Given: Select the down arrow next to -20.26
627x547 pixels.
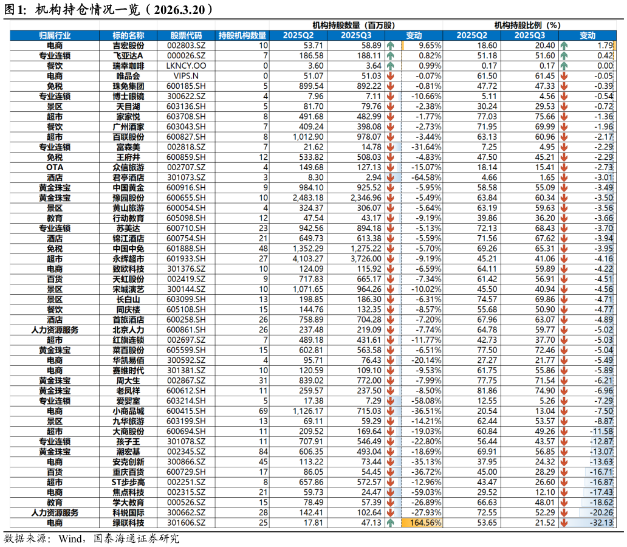Looking at the screenshot, I should pyautogui.click(x=564, y=513).
